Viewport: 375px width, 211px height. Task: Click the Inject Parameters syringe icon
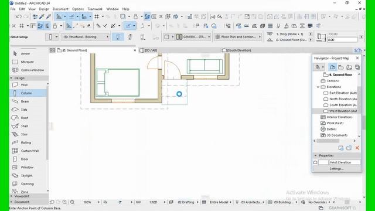tap(49, 16)
